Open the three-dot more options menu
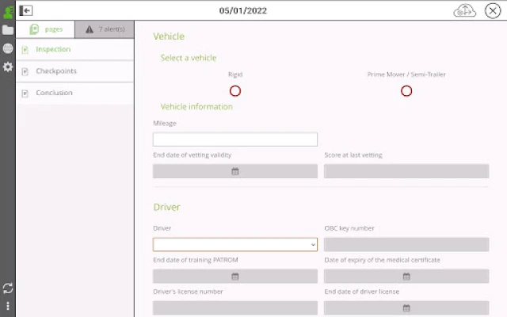Image resolution: width=507 pixels, height=317 pixels. pos(8,306)
